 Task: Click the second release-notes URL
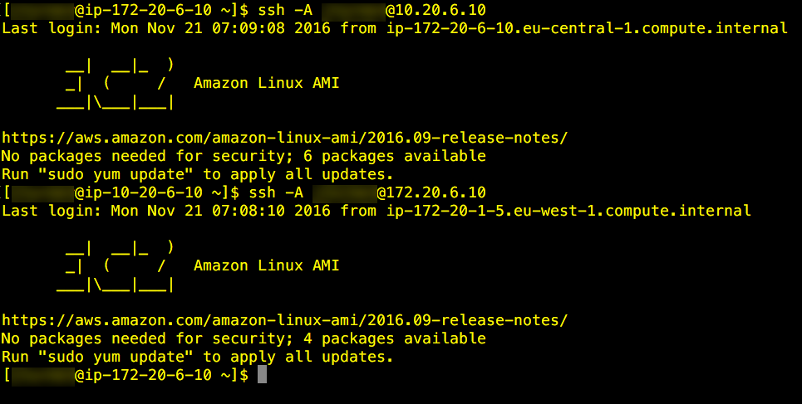tap(284, 320)
